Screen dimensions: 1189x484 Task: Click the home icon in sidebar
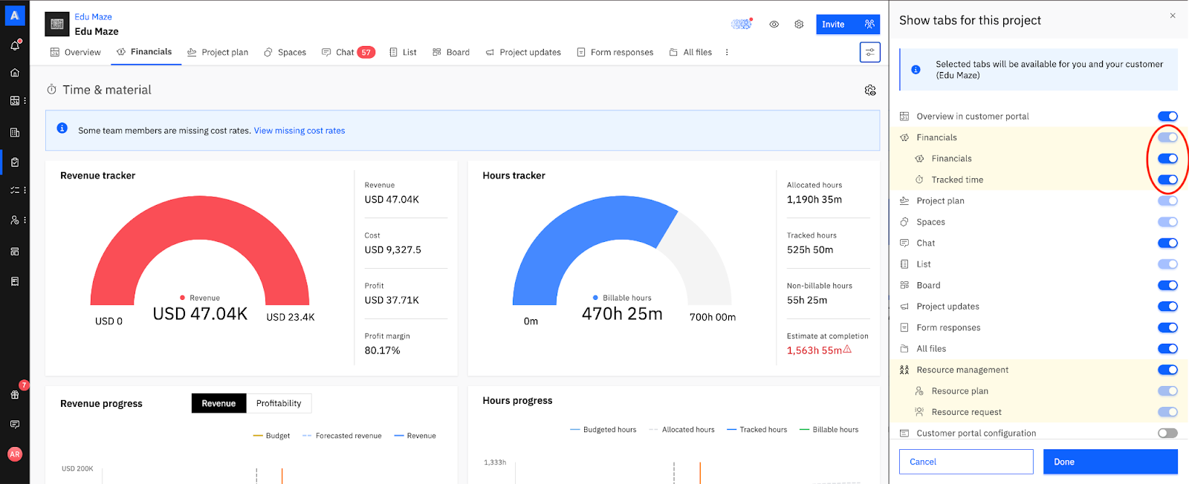click(x=15, y=73)
